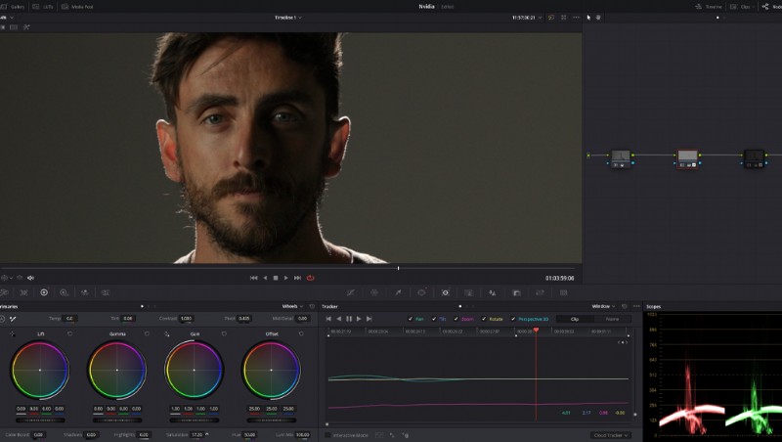Reset the Lift wheel
The height and width of the screenshot is (442, 782).
coord(69,333)
